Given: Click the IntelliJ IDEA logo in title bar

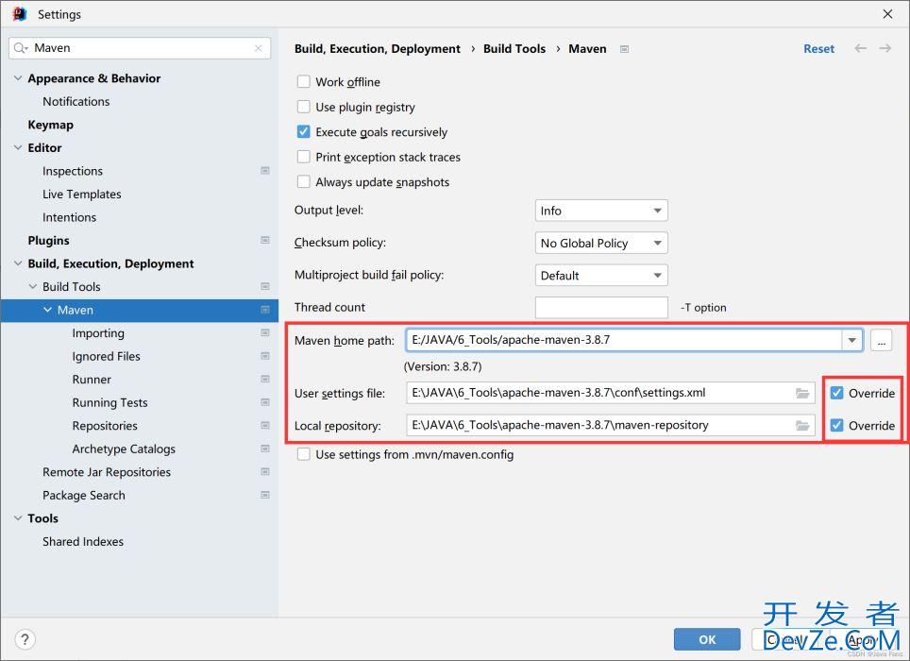Looking at the screenshot, I should click(x=19, y=14).
